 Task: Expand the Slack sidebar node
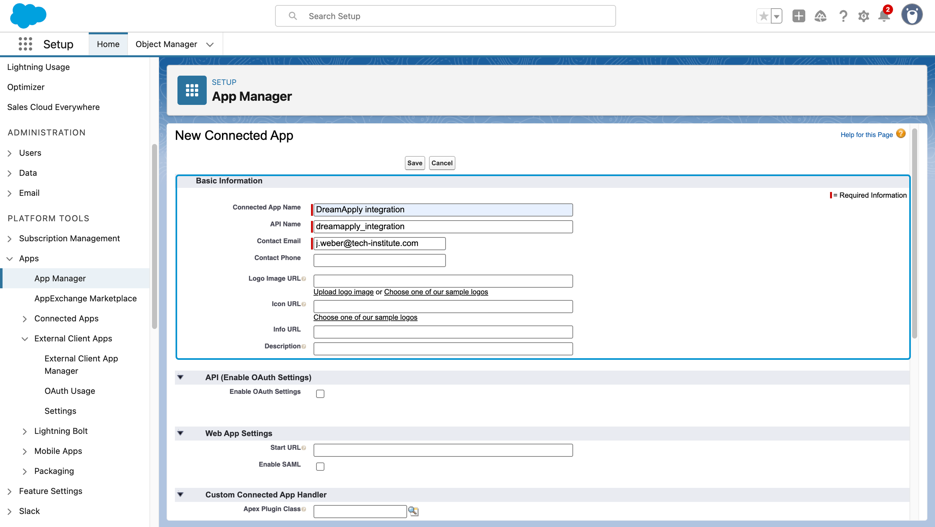tap(10, 511)
